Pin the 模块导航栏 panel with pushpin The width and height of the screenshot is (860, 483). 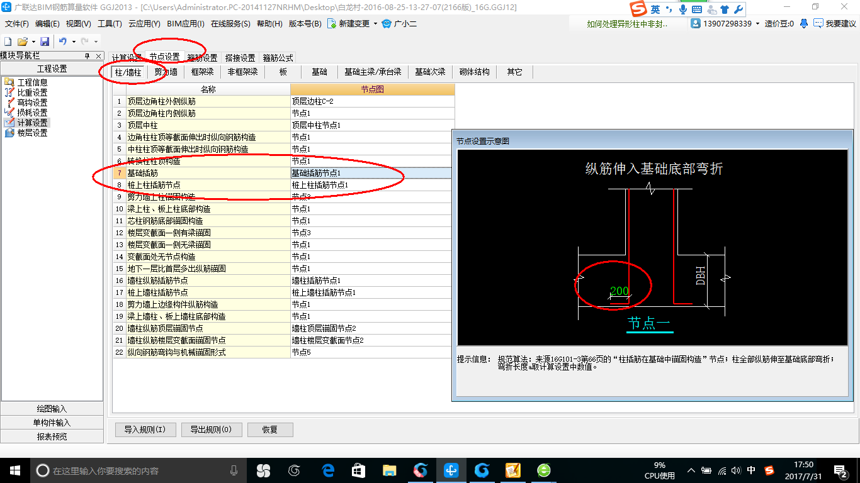[x=87, y=56]
